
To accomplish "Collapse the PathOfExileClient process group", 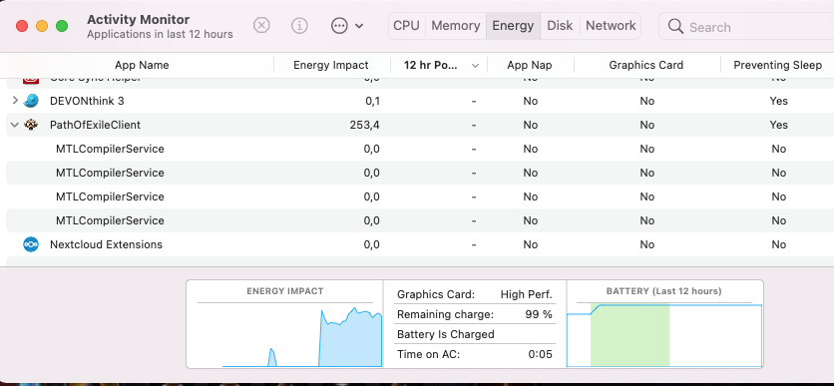I will coord(15,125).
